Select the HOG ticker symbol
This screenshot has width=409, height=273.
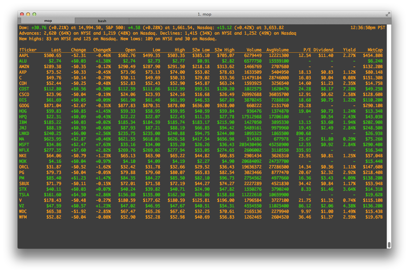tap(23, 111)
